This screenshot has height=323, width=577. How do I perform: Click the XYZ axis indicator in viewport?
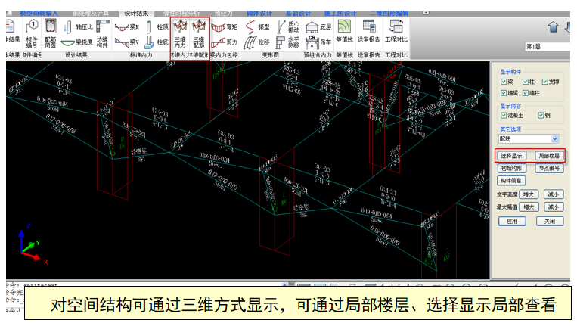click(33, 244)
